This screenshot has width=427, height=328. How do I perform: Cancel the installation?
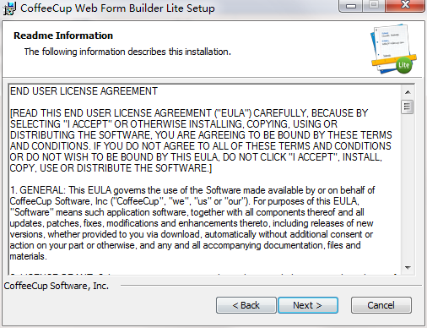click(x=381, y=305)
